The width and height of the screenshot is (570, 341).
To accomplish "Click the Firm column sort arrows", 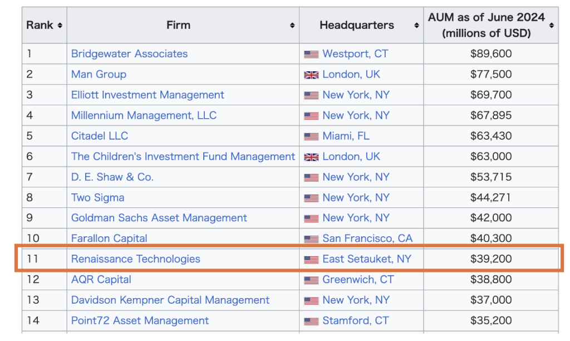I will click(292, 25).
